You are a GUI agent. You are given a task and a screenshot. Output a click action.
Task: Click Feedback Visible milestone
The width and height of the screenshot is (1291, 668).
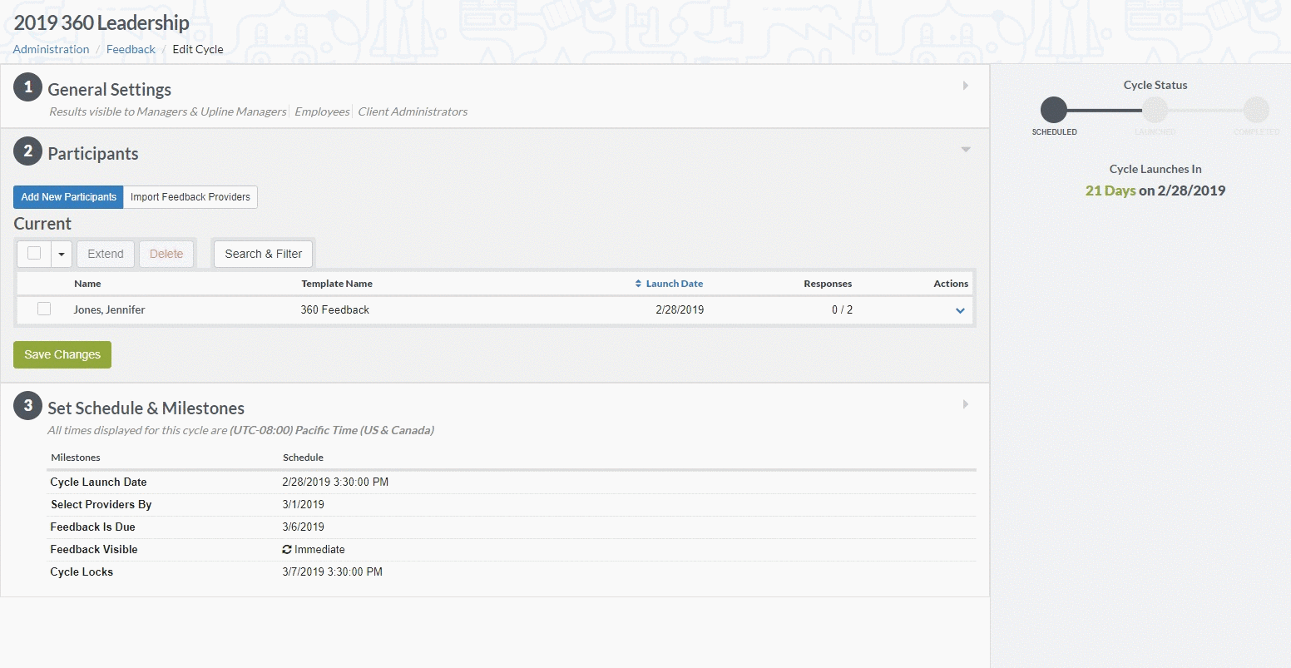coord(94,549)
